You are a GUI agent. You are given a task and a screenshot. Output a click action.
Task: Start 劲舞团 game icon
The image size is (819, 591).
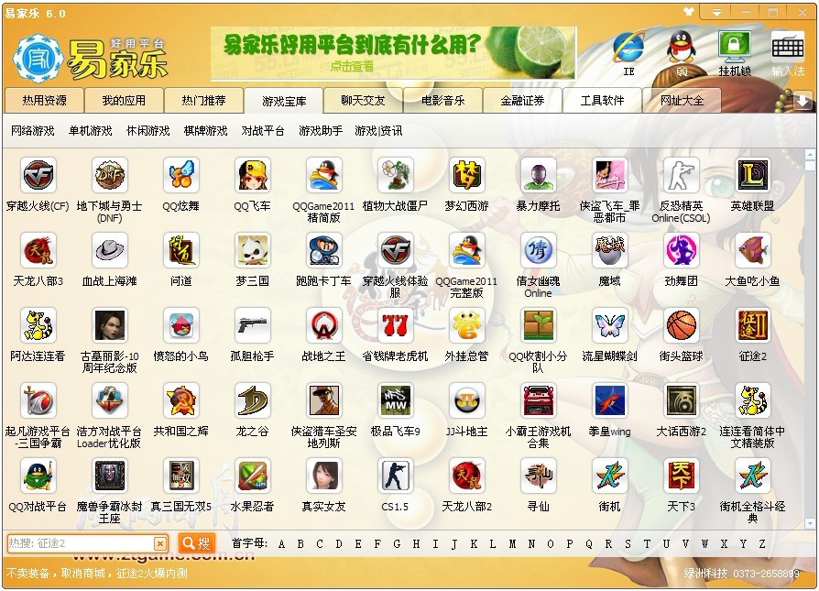(x=681, y=251)
